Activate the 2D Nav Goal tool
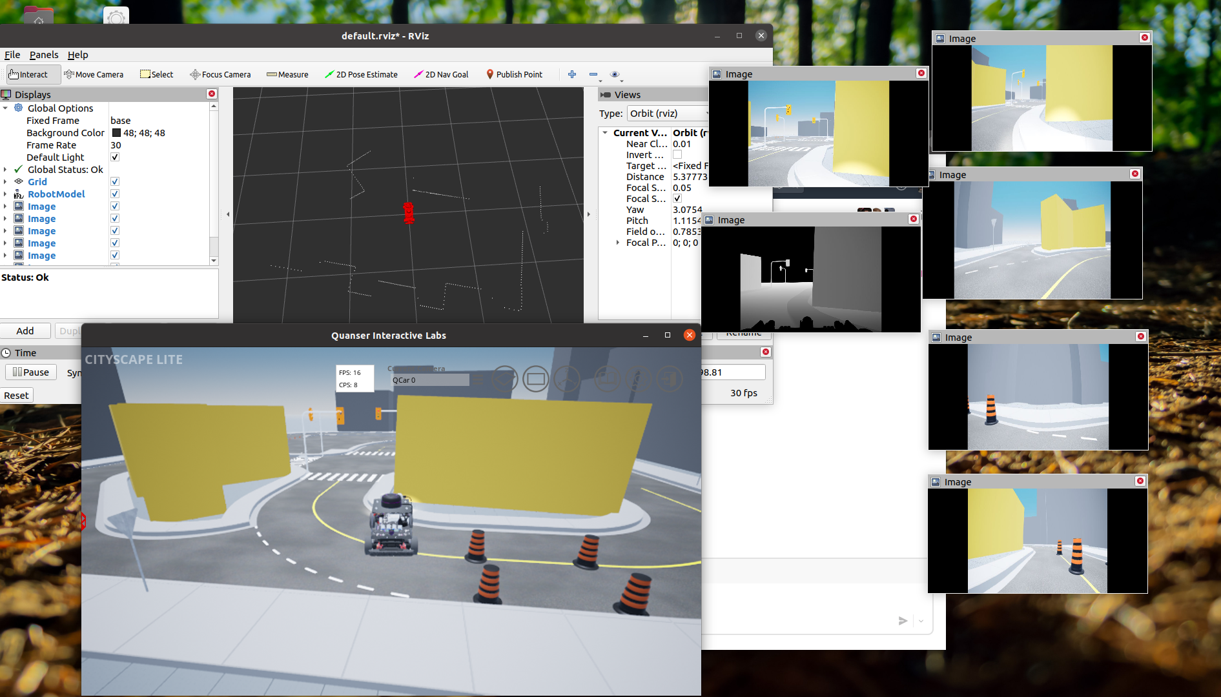Image resolution: width=1221 pixels, height=697 pixels. [x=441, y=74]
